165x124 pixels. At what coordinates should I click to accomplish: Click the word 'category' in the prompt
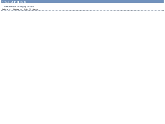tap(22, 7)
